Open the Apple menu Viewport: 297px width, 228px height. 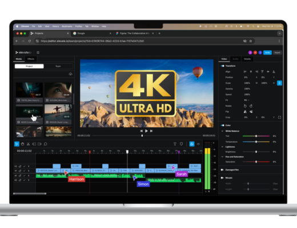point(17,26)
